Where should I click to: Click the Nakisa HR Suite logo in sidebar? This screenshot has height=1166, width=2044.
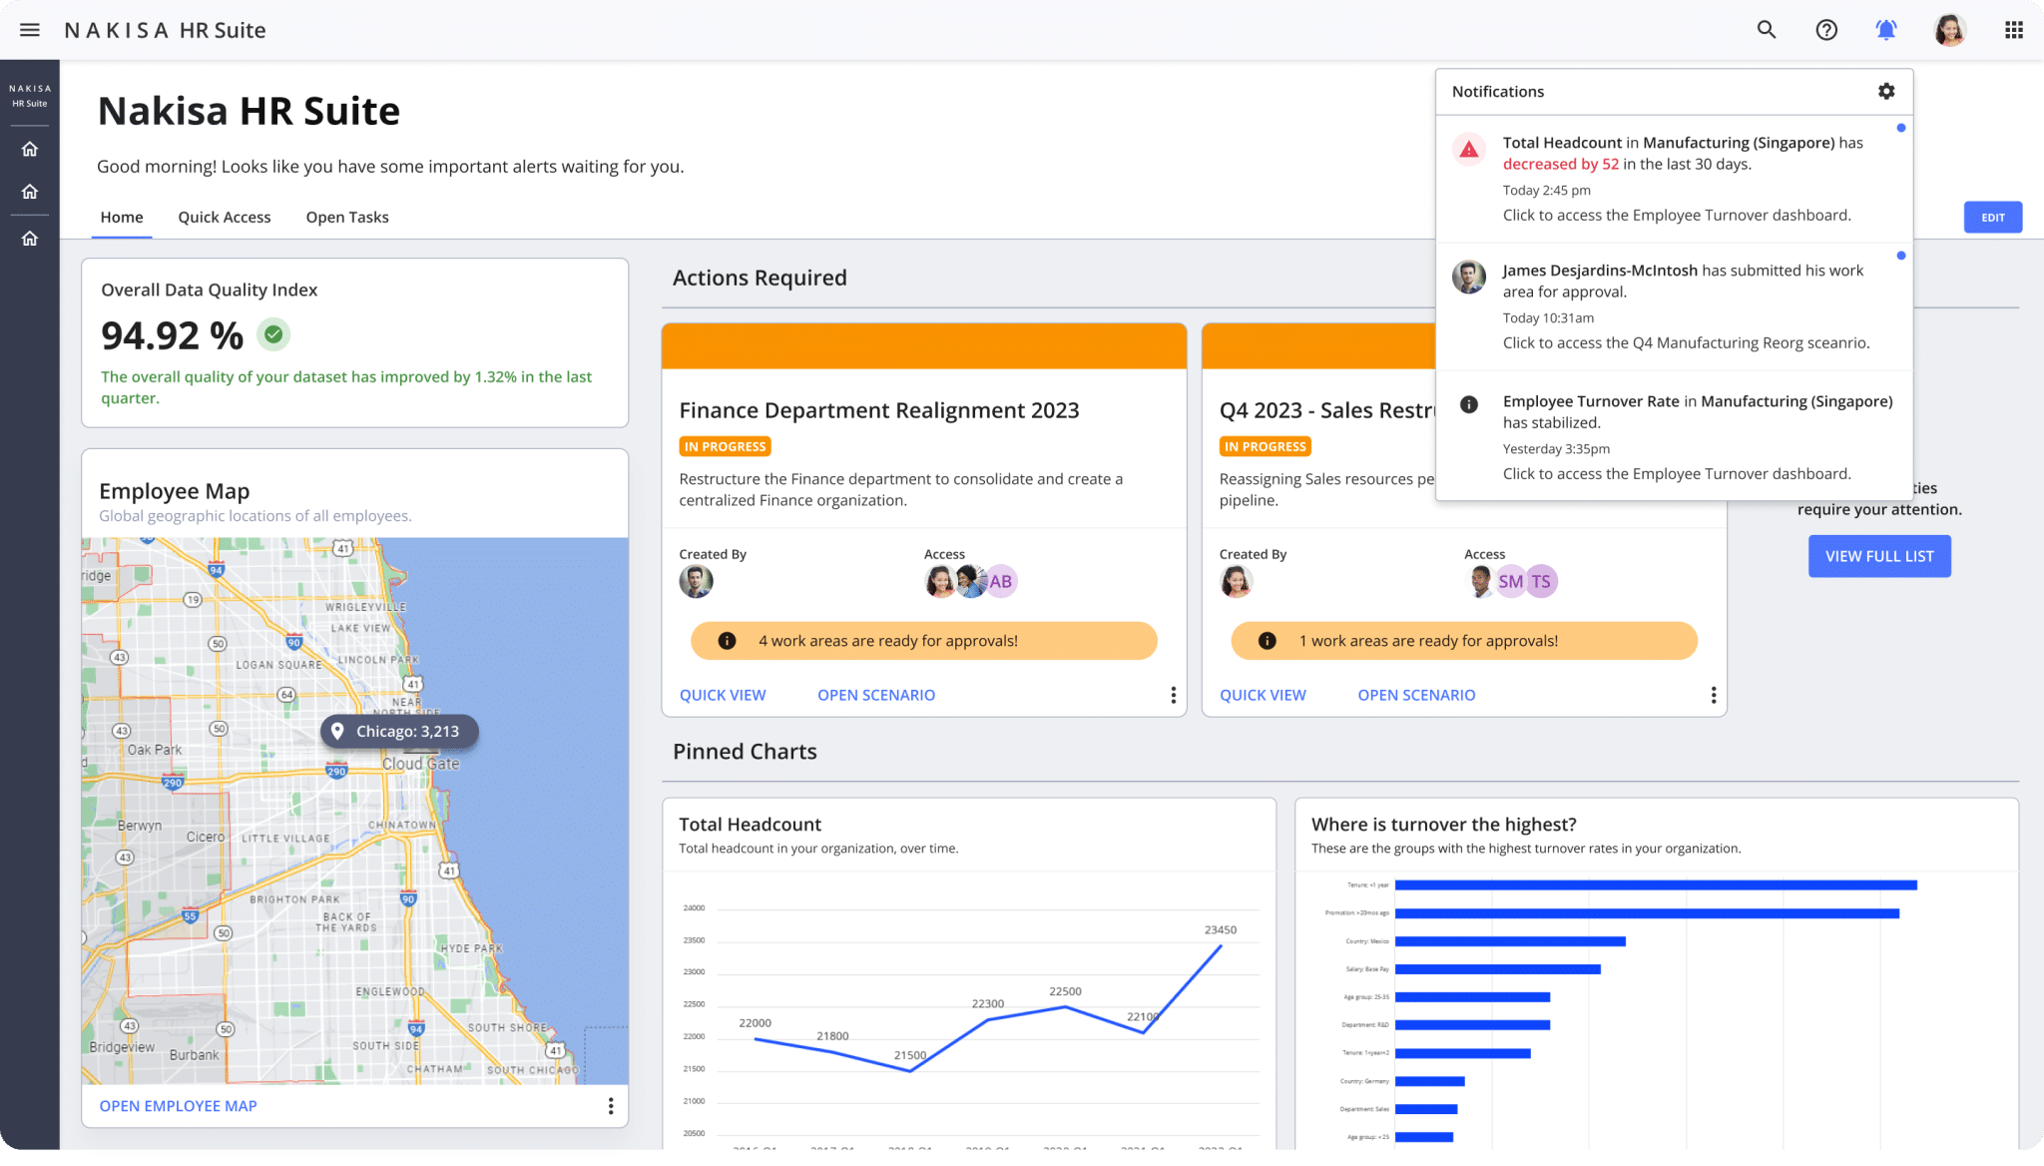coord(30,94)
